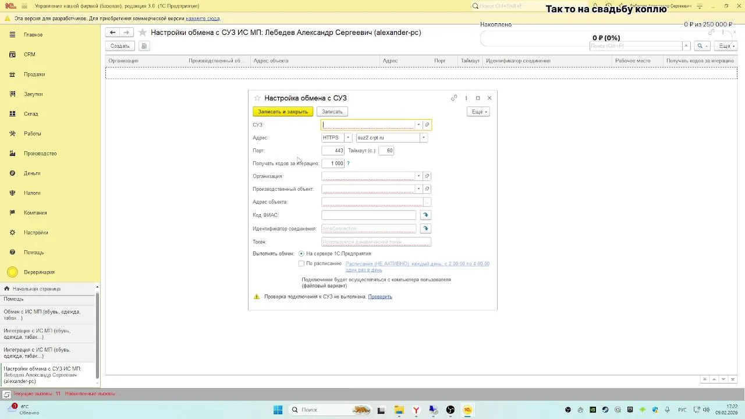Click the copy icon next to Создать
The width and height of the screenshot is (745, 419).
point(144,46)
